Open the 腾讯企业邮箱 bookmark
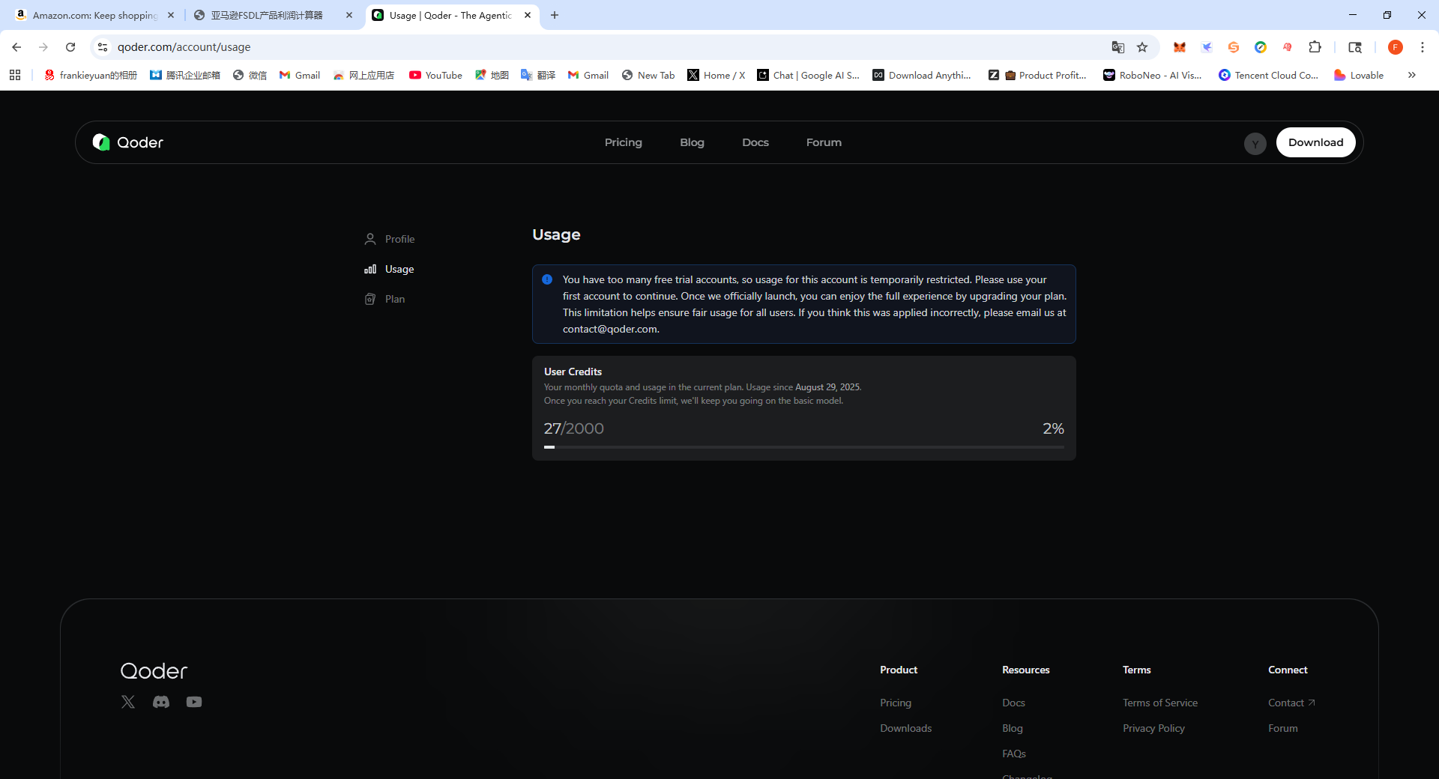Image resolution: width=1439 pixels, height=779 pixels. (185, 75)
